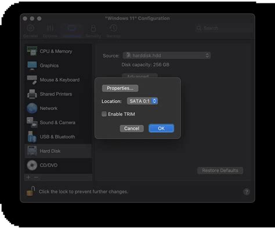
Task: Open Graphics monitor icon
Action: (x=32, y=66)
